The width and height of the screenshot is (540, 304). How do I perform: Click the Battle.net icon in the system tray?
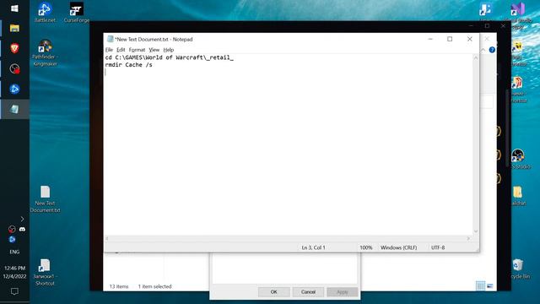[12, 239]
